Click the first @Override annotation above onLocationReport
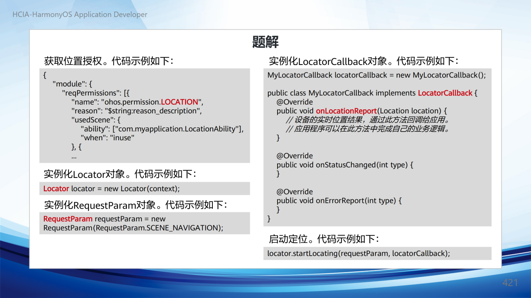531x298 pixels. pos(295,102)
